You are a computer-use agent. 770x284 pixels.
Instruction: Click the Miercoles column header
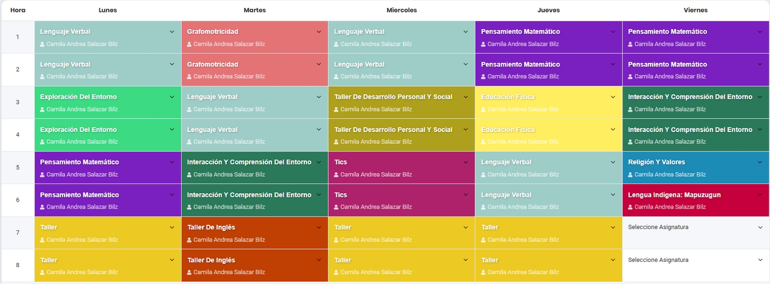(401, 10)
